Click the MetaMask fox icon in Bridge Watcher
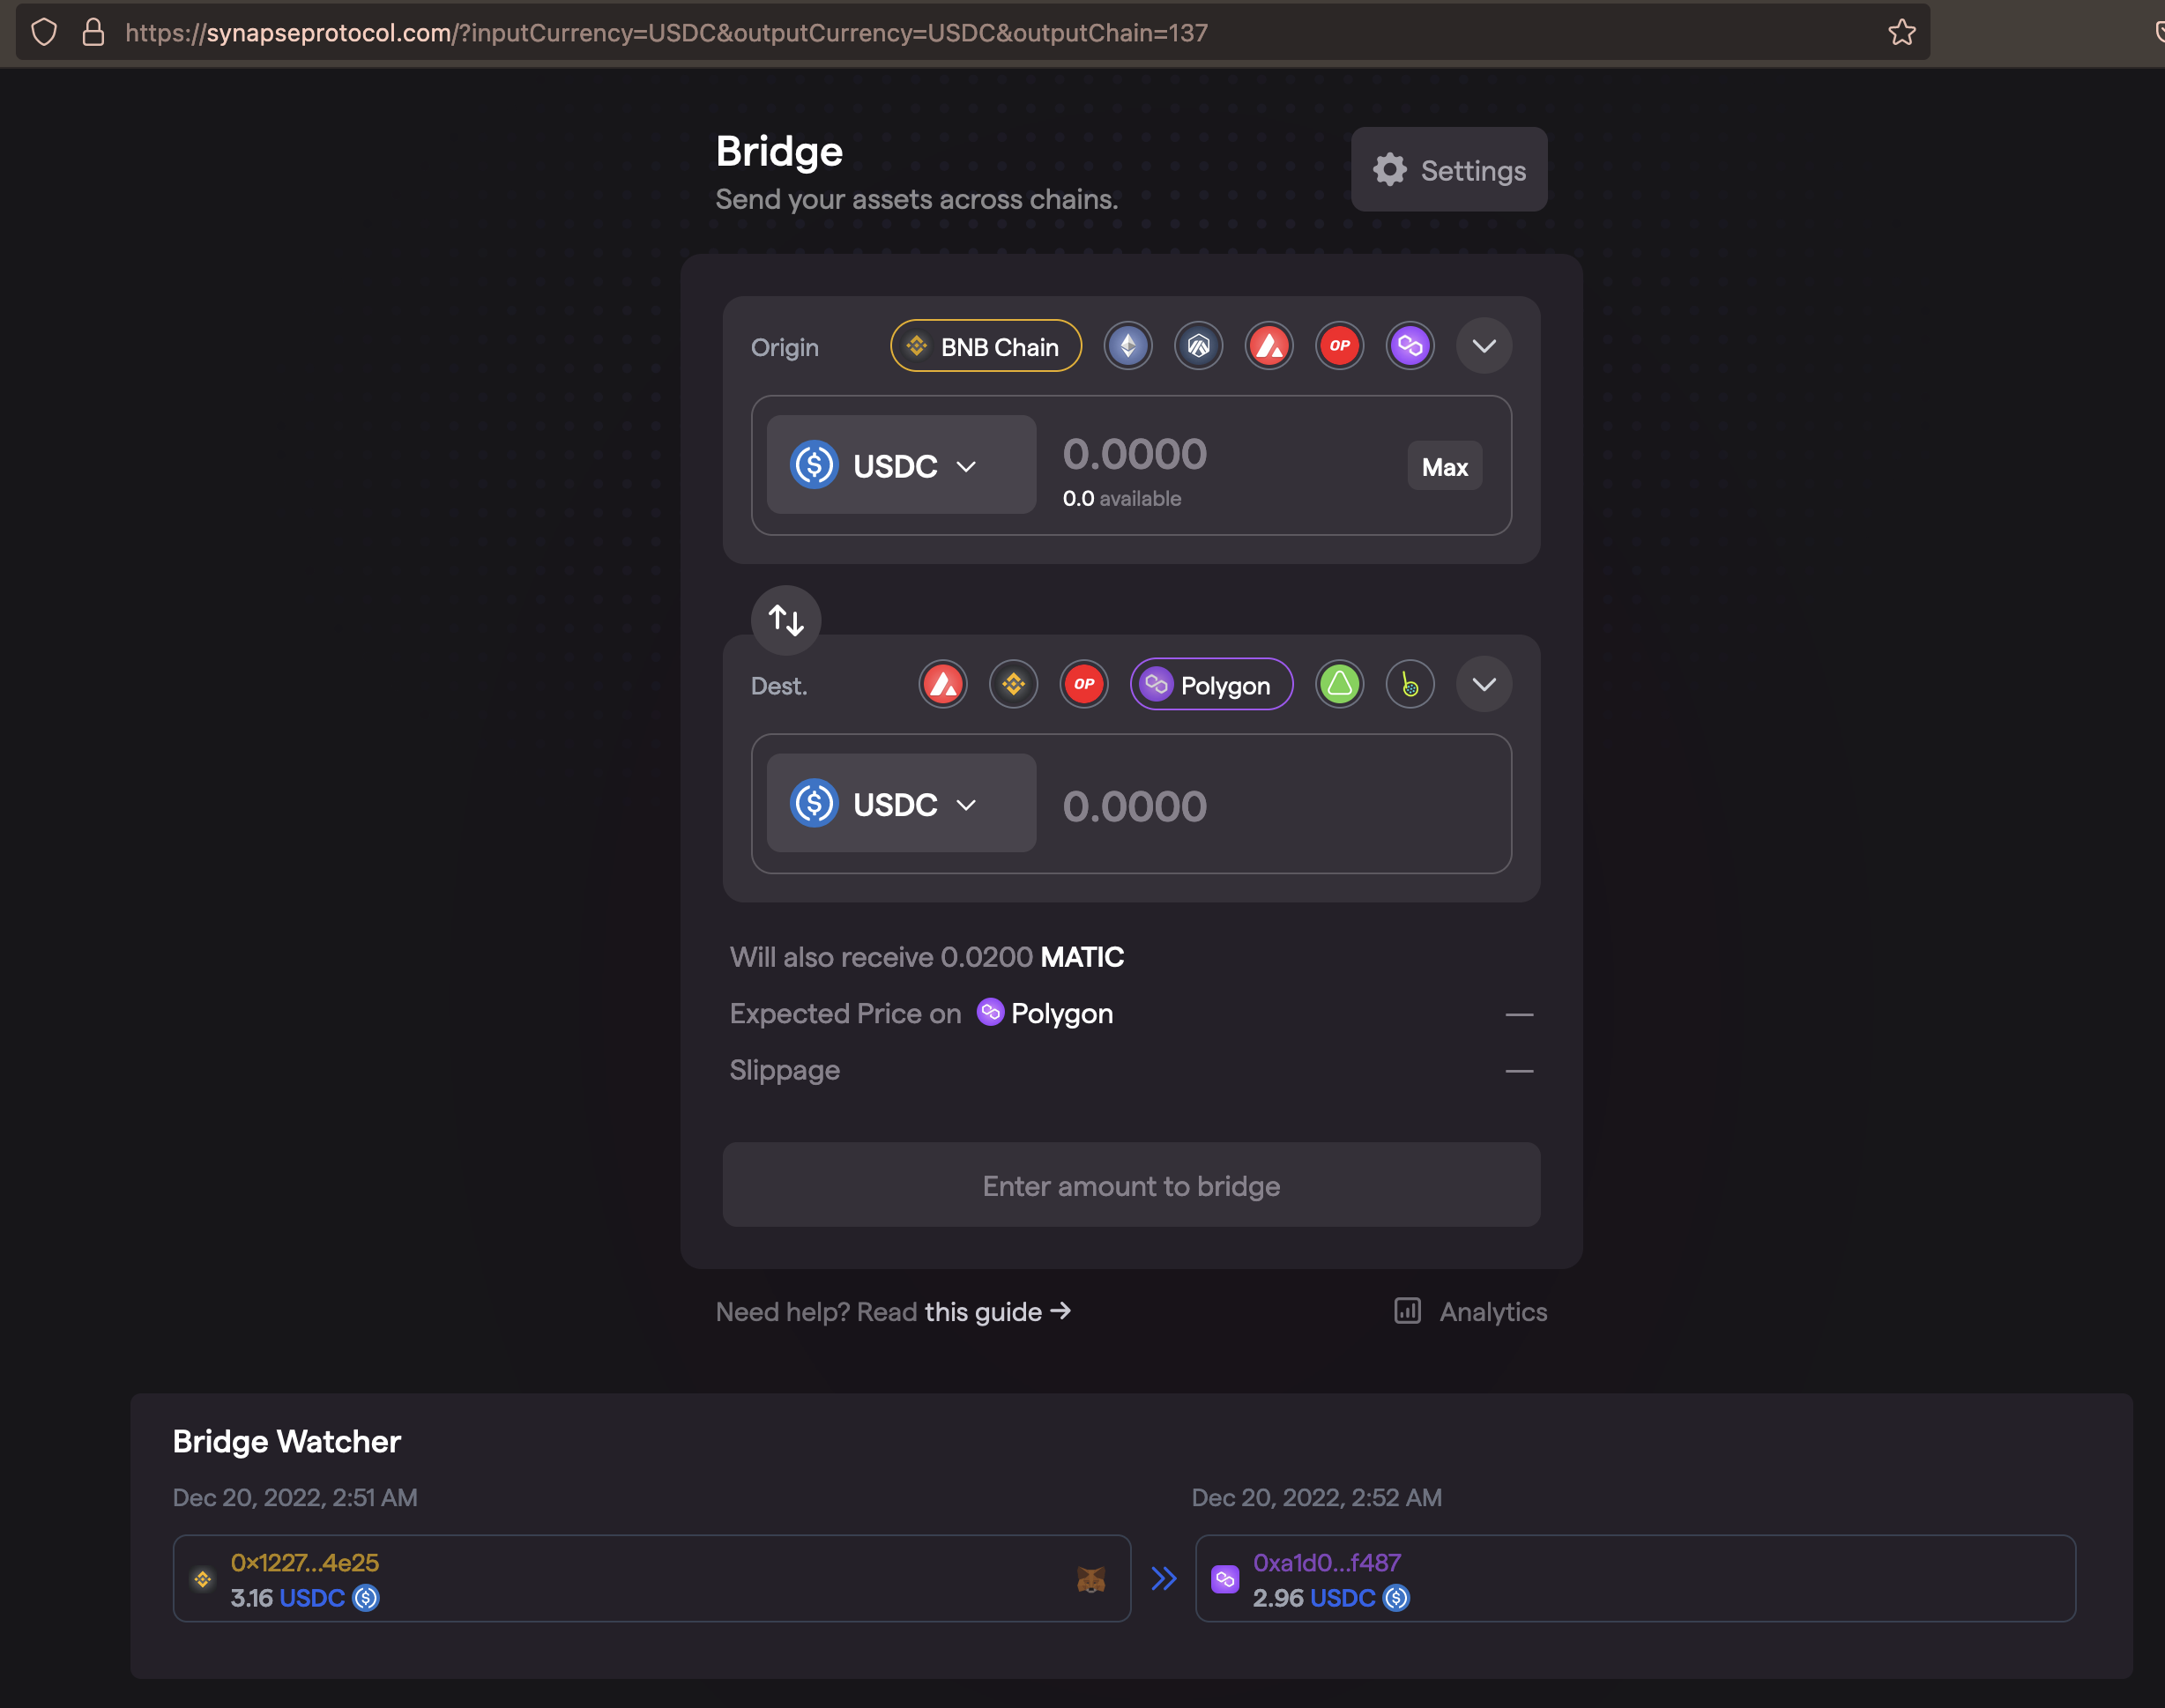The height and width of the screenshot is (1708, 2165). click(x=1090, y=1579)
